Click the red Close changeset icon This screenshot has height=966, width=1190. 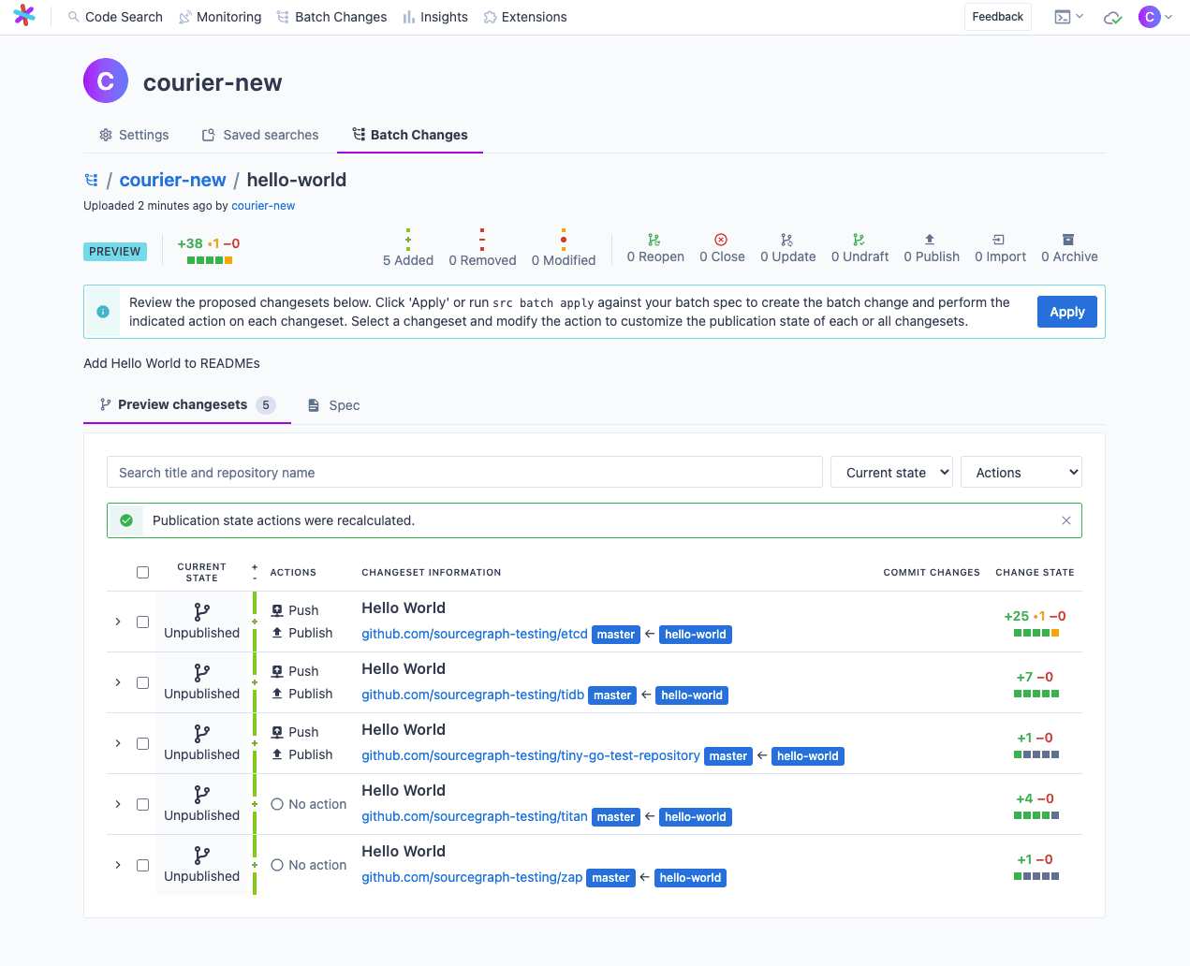721,240
